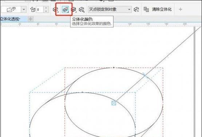Open the extrusion color (立体化颜色) picker
The height and width of the screenshot is (137, 202).
pos(65,9)
